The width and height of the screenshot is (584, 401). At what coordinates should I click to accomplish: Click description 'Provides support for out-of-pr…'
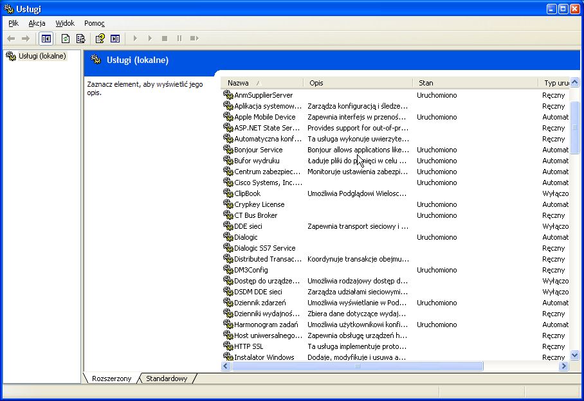click(x=358, y=128)
